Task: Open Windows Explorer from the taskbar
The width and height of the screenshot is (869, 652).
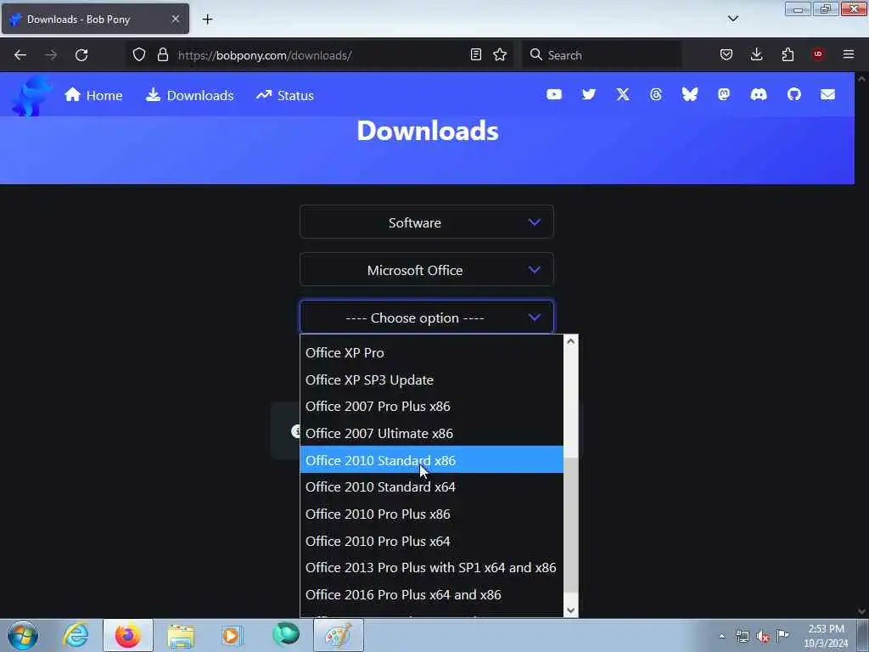Action: [x=181, y=636]
